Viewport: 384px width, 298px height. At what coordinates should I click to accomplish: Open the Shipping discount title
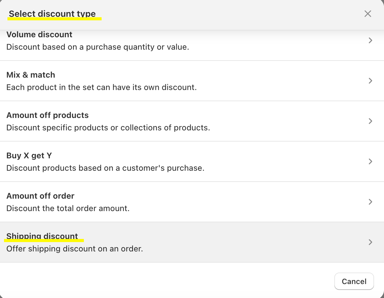click(x=42, y=236)
